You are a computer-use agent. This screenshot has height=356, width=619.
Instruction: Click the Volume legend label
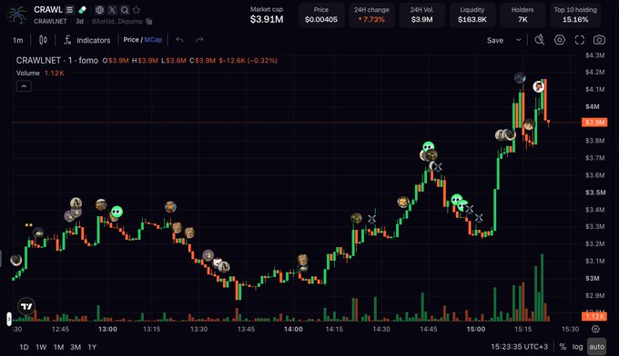pos(27,73)
